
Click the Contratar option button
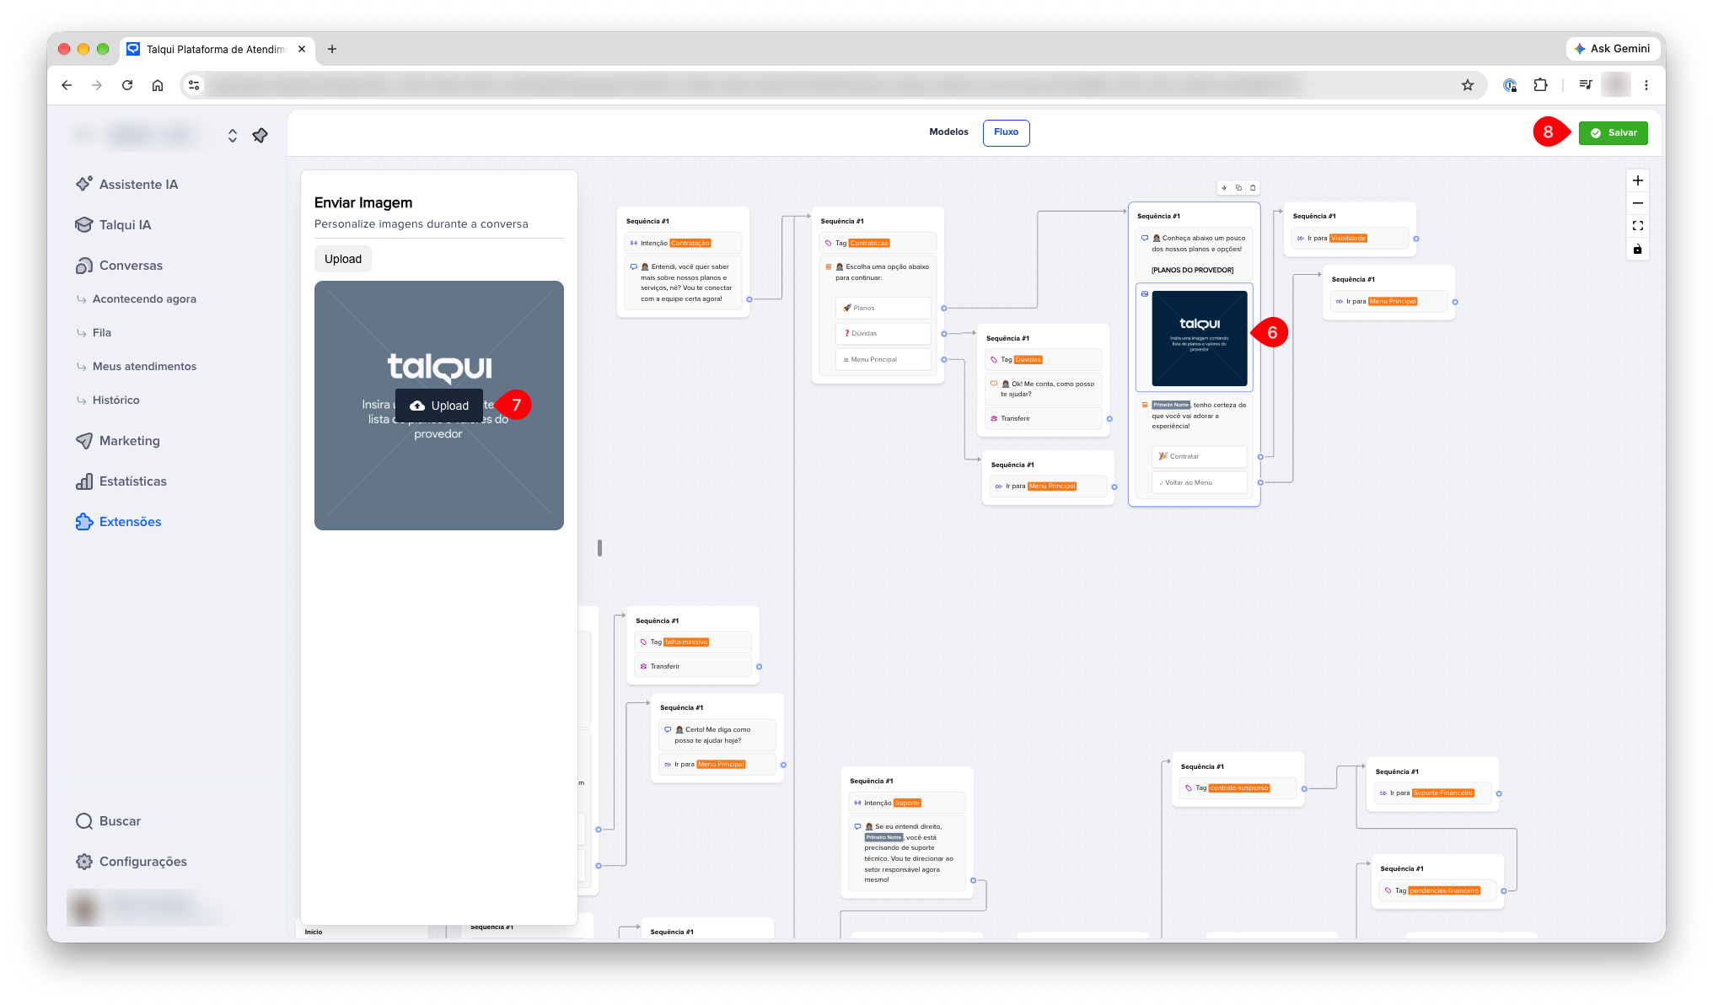[1199, 456]
